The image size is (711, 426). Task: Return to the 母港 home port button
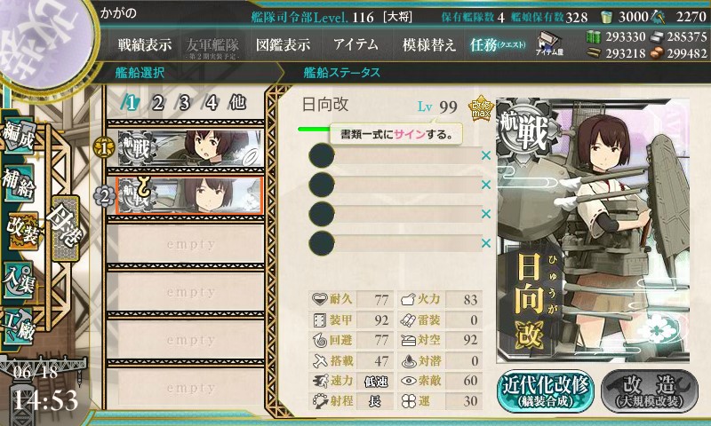(x=66, y=228)
